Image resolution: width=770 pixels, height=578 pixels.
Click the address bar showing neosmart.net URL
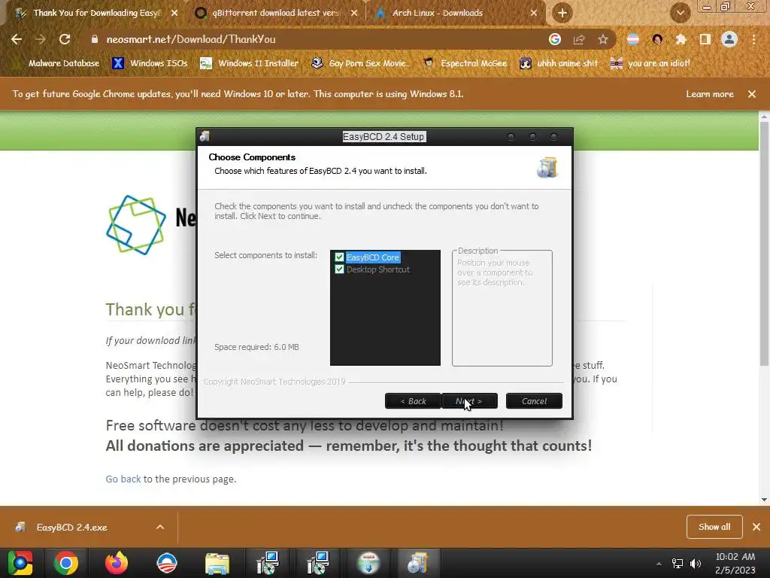314,39
